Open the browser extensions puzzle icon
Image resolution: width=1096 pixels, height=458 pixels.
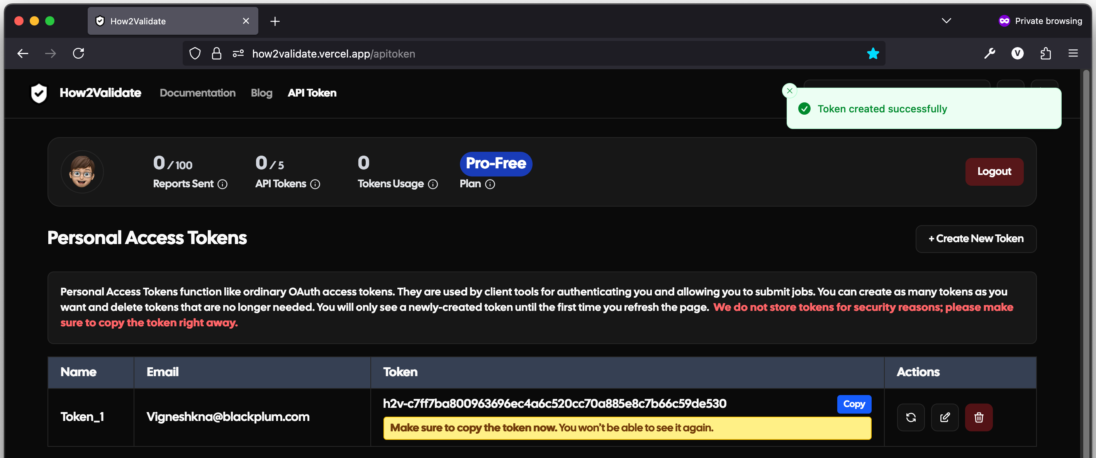pos(1045,54)
